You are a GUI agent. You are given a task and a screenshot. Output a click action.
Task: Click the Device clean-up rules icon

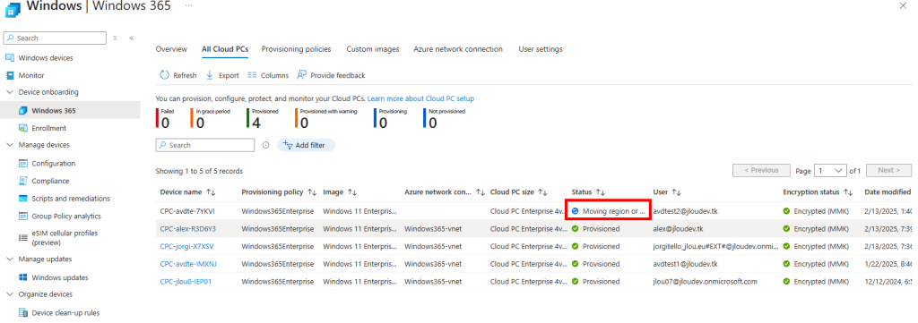click(22, 313)
